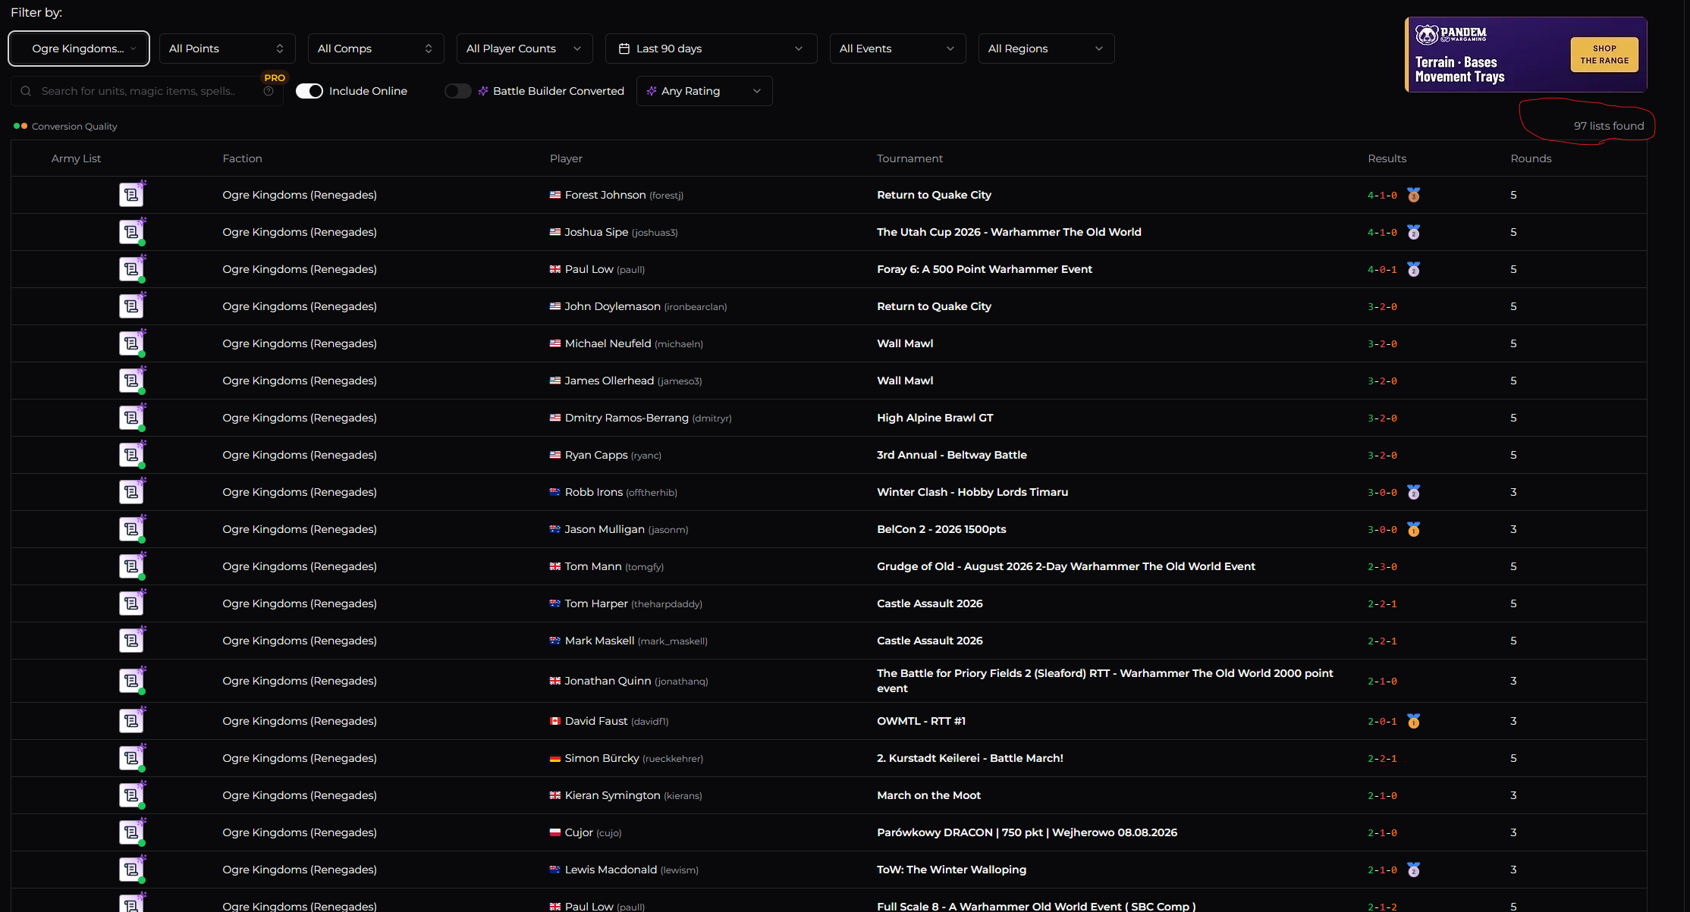Click the 2-3-0 result for Tom Mann
1690x912 pixels.
[x=1382, y=566]
